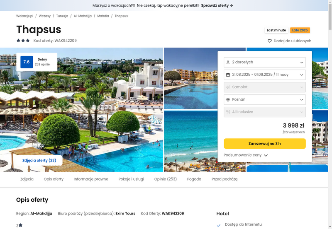Click the blue 7.6 rating badge

click(27, 62)
